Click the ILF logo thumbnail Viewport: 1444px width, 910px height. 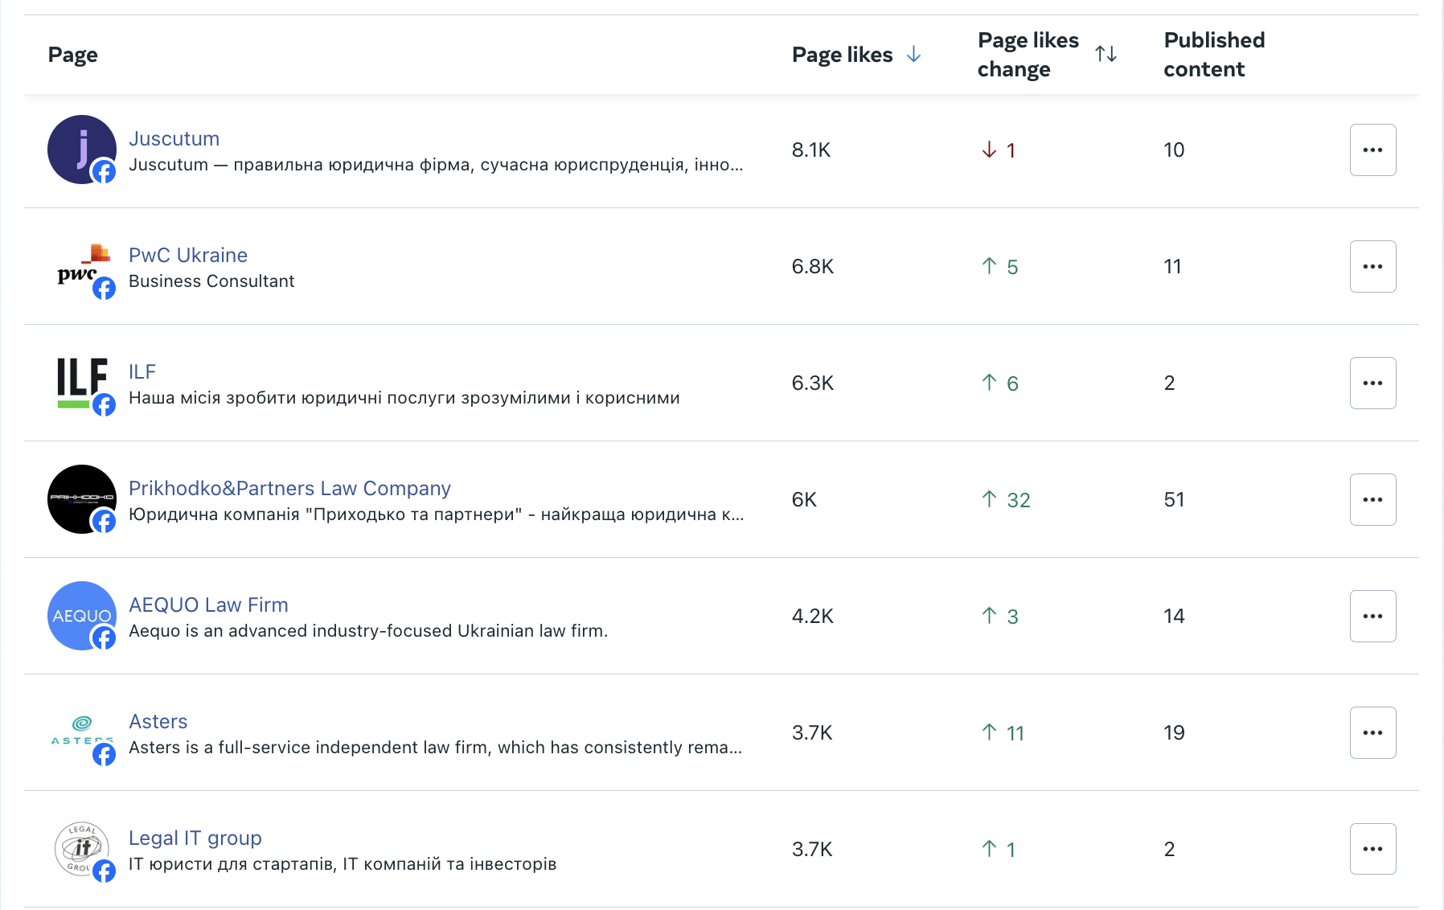click(x=82, y=383)
